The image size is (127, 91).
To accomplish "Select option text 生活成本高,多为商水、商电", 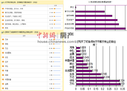I will (15, 20).
